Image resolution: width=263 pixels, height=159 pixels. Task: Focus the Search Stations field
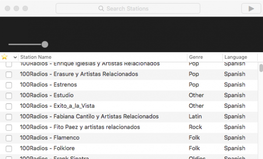point(128,8)
